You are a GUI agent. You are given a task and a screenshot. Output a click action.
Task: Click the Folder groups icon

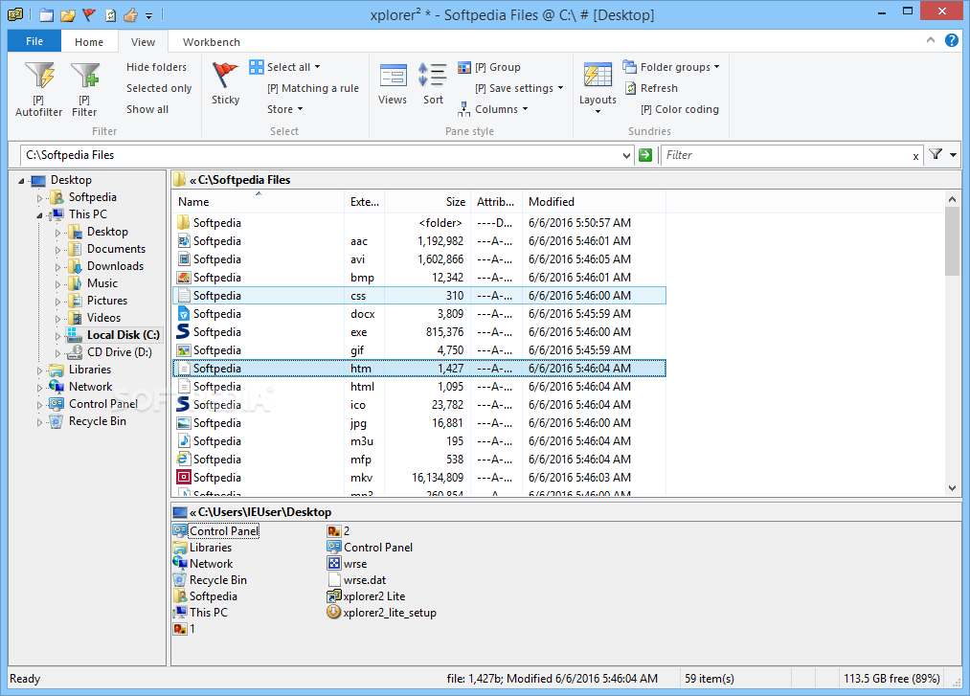tap(629, 66)
